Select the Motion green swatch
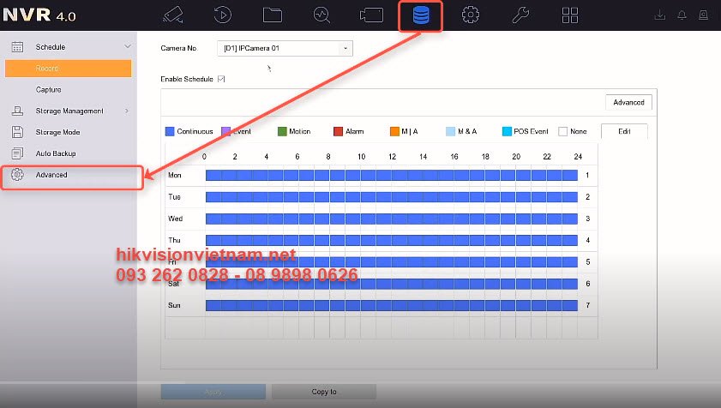The width and height of the screenshot is (721, 408). click(x=282, y=131)
